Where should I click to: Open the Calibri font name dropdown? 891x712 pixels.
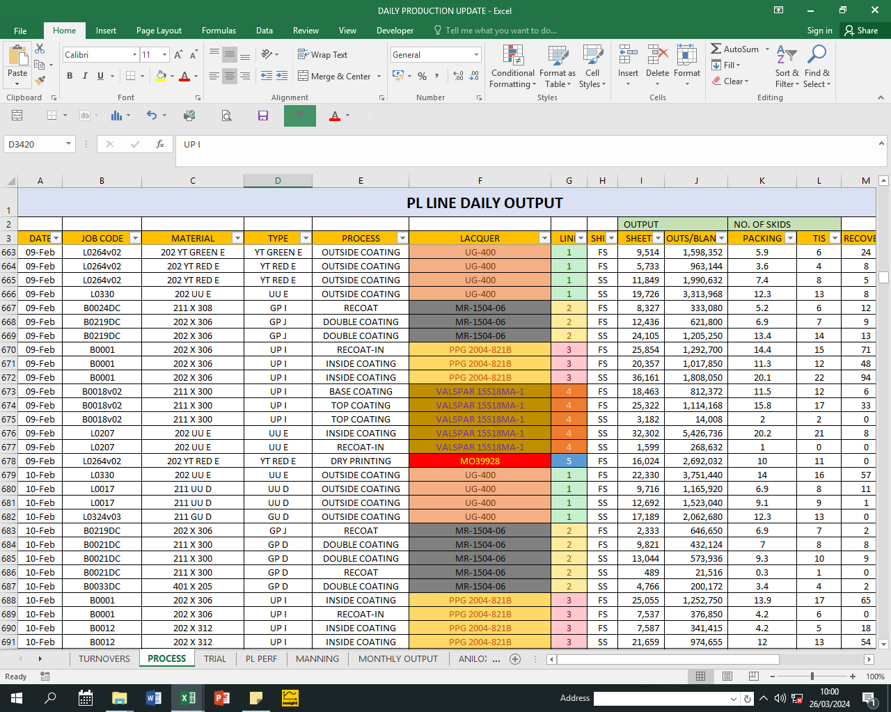coord(134,55)
